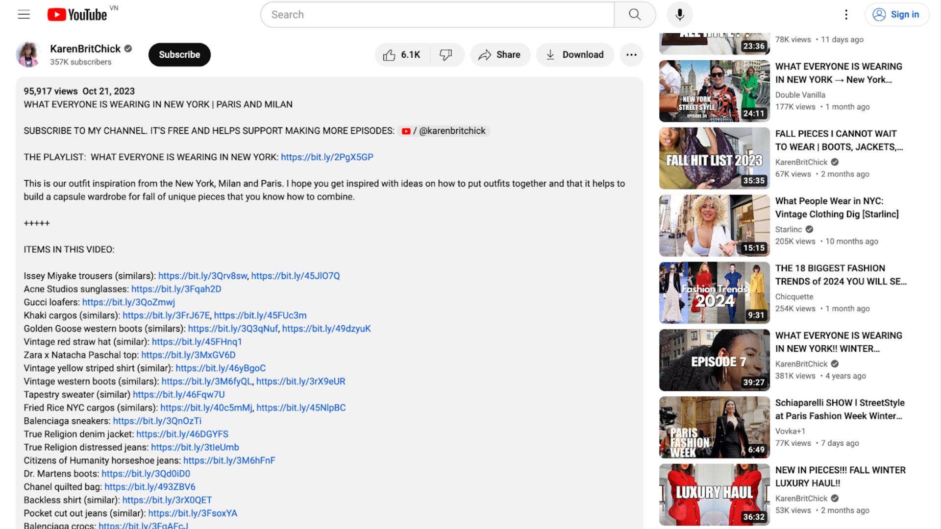Viewport: 941px width, 529px height.
Task: Open vintage yellow striped shirt link
Action: 221,368
